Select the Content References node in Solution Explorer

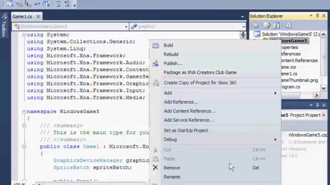[x=300, y=61]
